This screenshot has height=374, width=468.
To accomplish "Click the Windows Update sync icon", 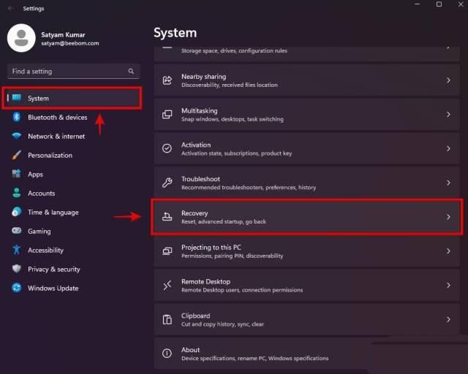I will [16, 288].
